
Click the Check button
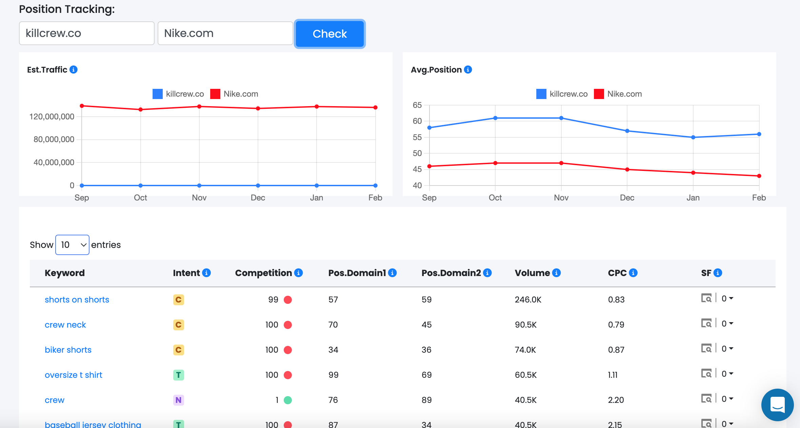[329, 34]
